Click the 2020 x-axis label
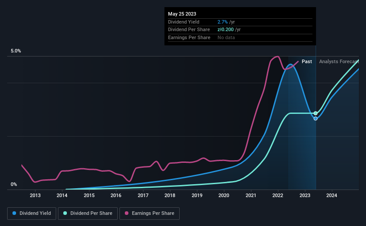366x226 pixels. [x=224, y=195]
